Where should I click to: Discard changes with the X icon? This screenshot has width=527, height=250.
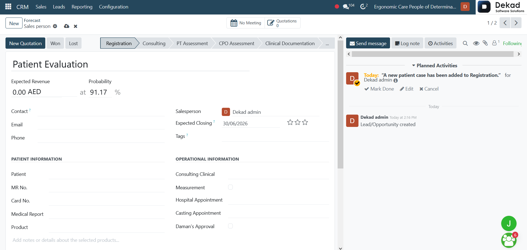pyautogui.click(x=75, y=26)
